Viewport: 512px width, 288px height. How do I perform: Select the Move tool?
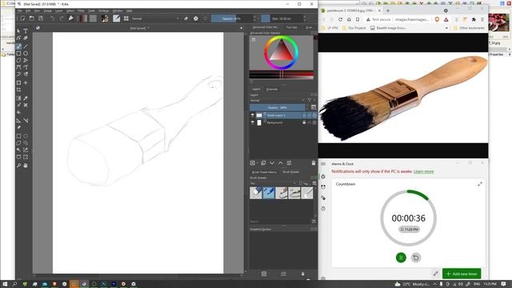click(x=26, y=82)
